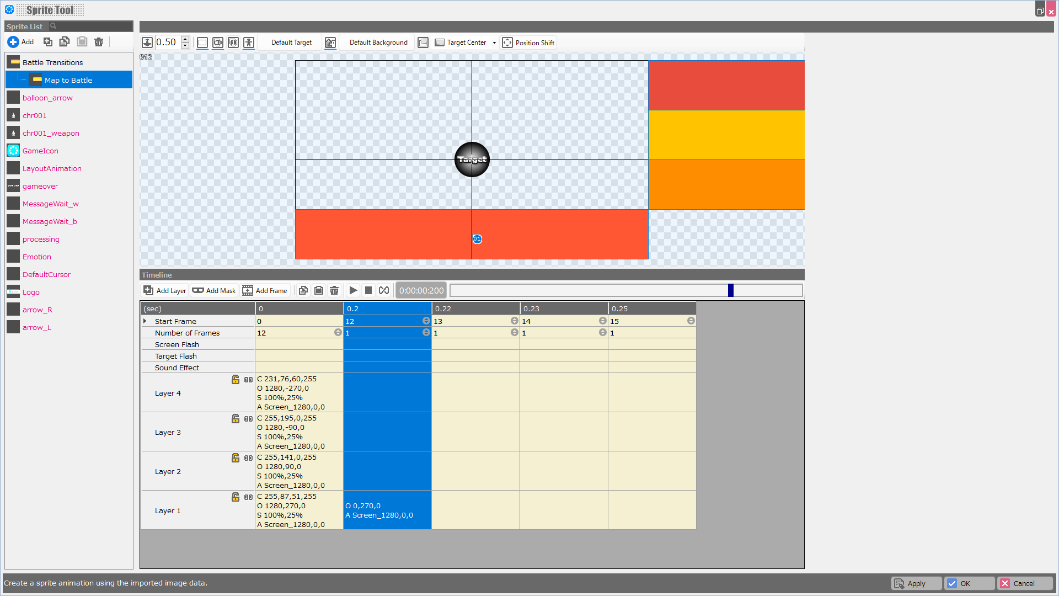Copy frame using timeline copy icon
The width and height of the screenshot is (1059, 596).
(303, 291)
